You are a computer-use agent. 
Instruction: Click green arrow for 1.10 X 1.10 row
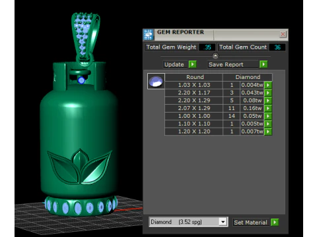point(268,124)
